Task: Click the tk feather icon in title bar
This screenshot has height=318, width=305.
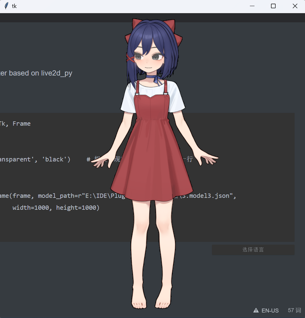Action: 6,6
